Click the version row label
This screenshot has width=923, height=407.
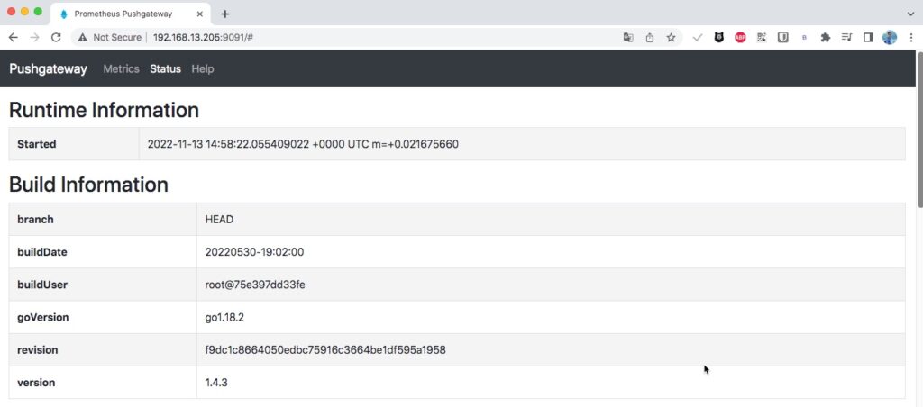[x=36, y=383]
